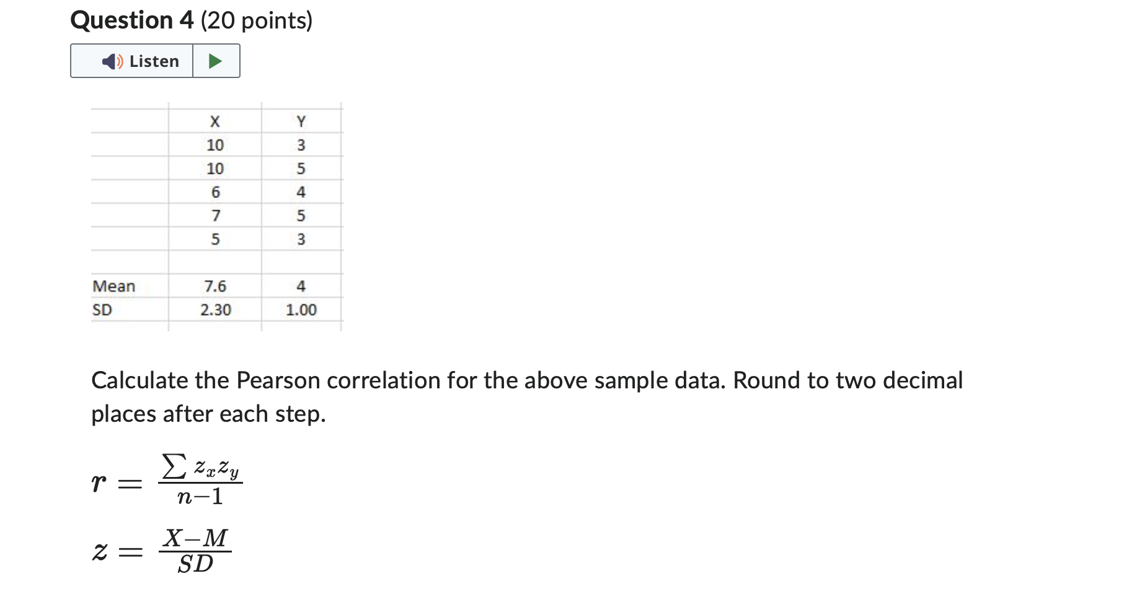
Task: Select the X column header in the table
Action: 215,121
